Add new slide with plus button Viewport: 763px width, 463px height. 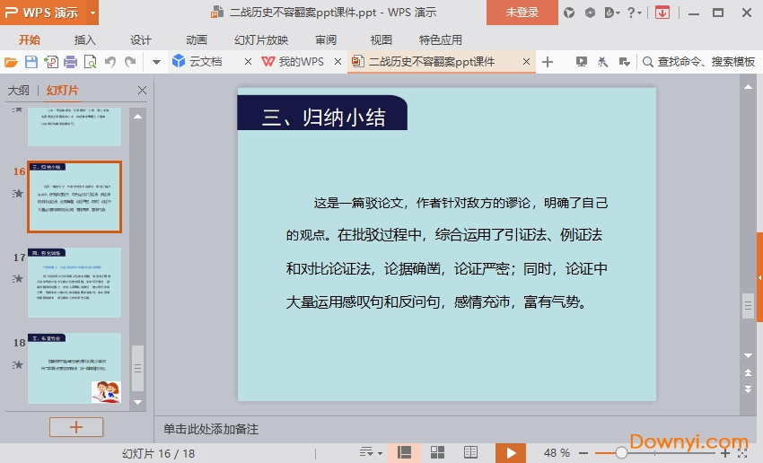pos(76,427)
